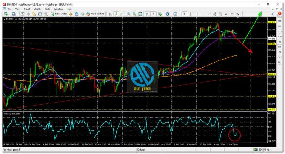Switch chart to MN timeframe
Image resolution: width=285 pixels, height=154 pixels.
click(x=279, y=62)
